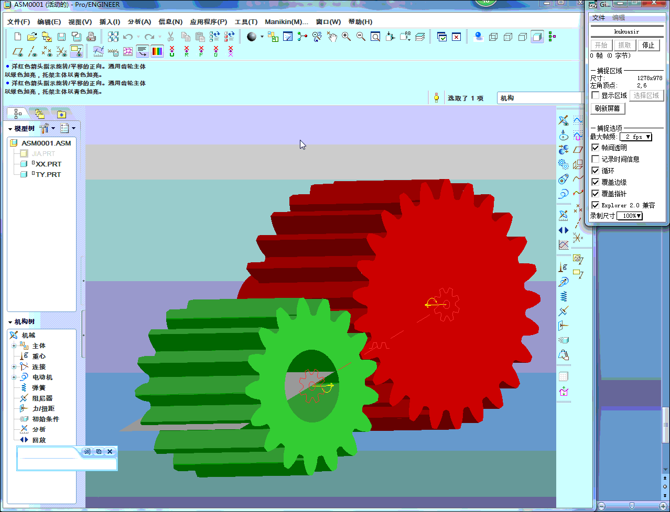The image size is (670, 512).
Task: Open the 工具(T) menu
Action: (x=246, y=21)
